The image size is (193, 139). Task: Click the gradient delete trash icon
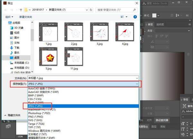tap(188, 54)
